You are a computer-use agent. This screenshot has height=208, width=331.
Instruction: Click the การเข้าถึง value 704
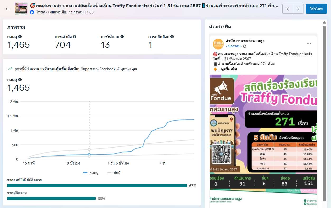click(63, 45)
